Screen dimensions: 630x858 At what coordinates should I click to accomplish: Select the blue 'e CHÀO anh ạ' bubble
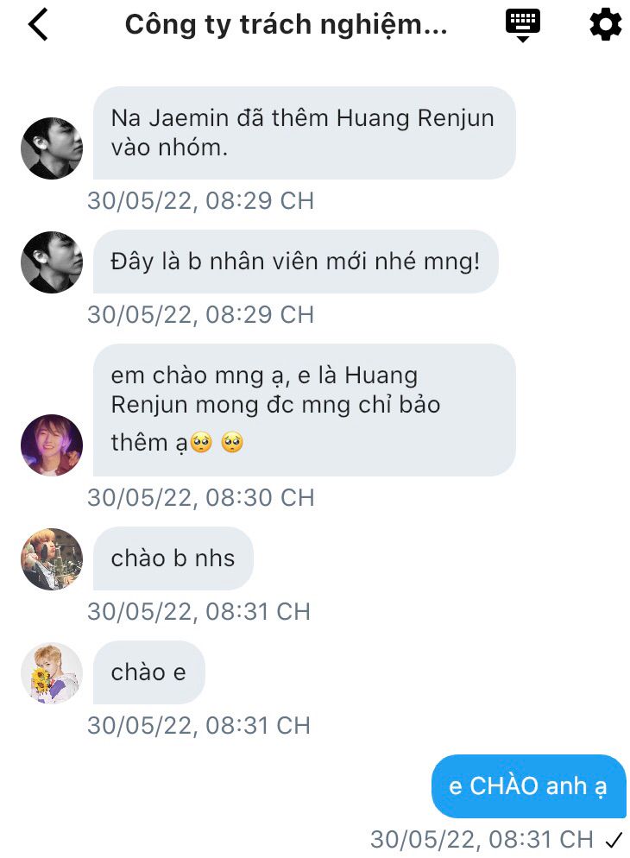click(529, 786)
